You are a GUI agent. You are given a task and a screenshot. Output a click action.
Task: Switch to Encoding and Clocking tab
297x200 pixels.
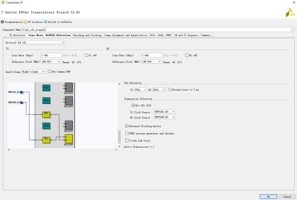pyautogui.click(x=87, y=35)
